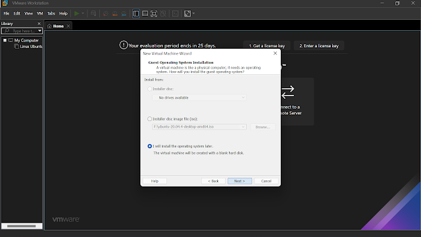Select the Installer disc radio button
This screenshot has height=237, width=421.
pos(149,89)
